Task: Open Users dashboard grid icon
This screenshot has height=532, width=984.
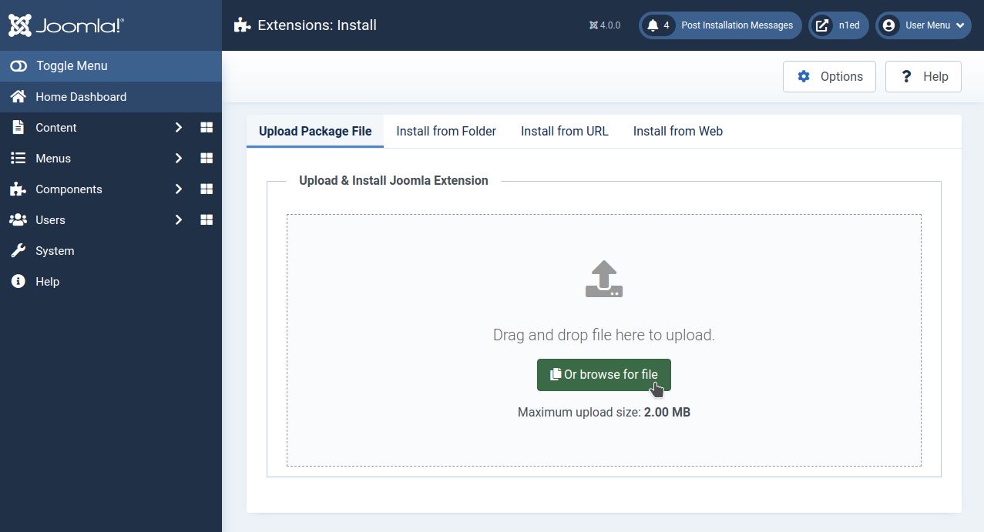Action: point(207,220)
